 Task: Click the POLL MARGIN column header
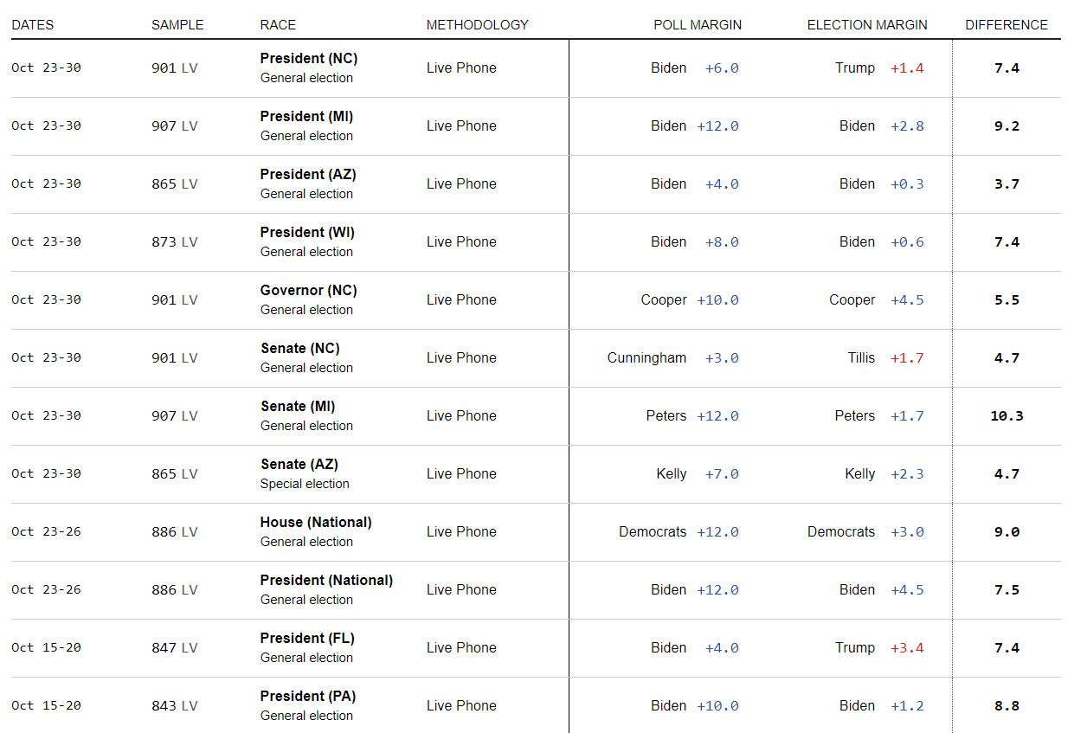pyautogui.click(x=697, y=25)
